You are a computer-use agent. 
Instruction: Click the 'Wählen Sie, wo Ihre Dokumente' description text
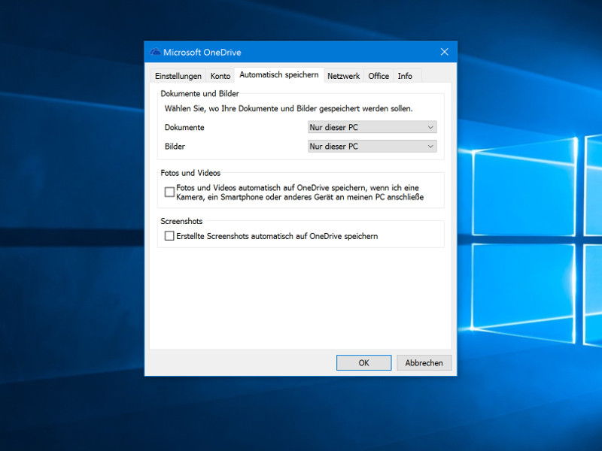click(289, 108)
